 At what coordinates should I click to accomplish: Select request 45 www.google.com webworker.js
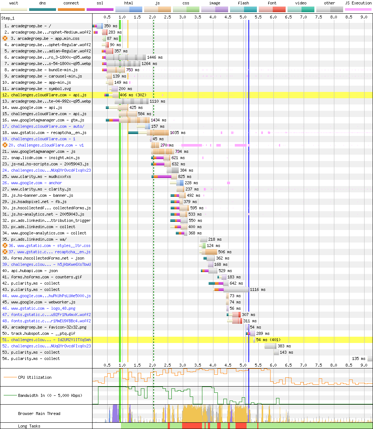[x=39, y=302]
